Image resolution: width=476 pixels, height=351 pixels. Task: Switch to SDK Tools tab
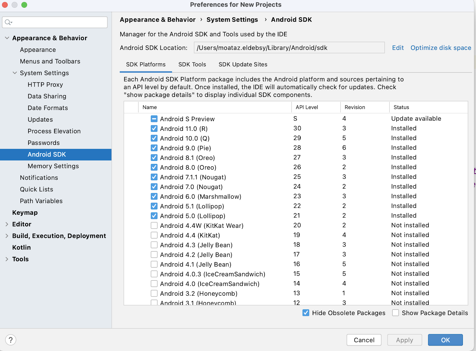coord(192,65)
